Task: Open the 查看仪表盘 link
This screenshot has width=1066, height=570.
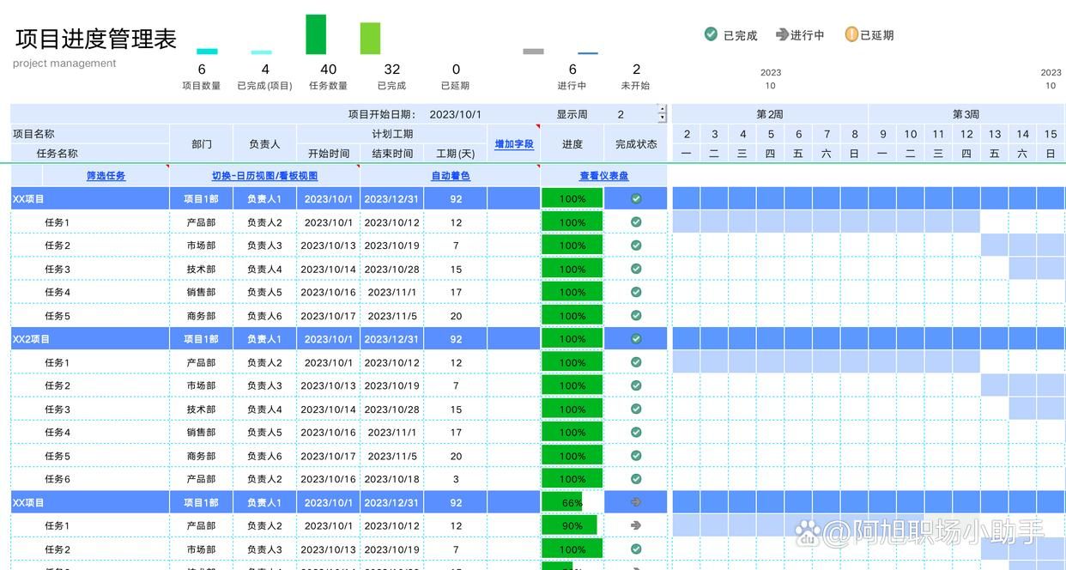Action: click(604, 176)
